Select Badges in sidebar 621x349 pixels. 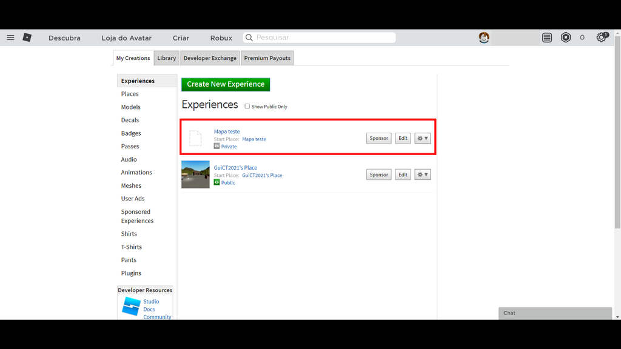pos(131,133)
